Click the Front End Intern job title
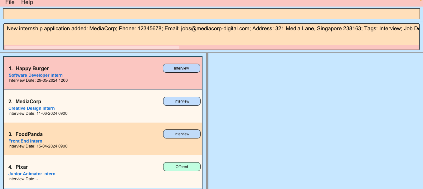 coord(25,141)
